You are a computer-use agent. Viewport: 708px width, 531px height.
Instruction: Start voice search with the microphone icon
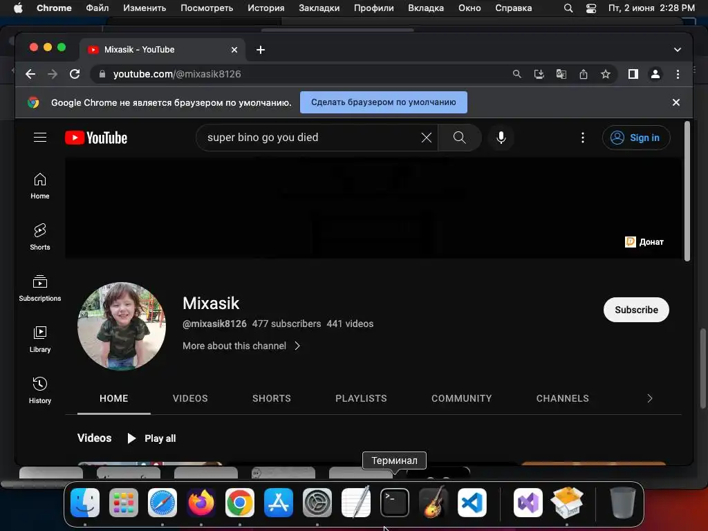click(501, 138)
